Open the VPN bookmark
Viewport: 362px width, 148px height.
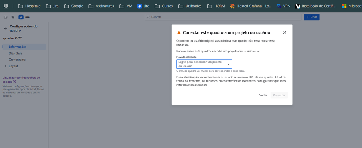click(x=283, y=6)
